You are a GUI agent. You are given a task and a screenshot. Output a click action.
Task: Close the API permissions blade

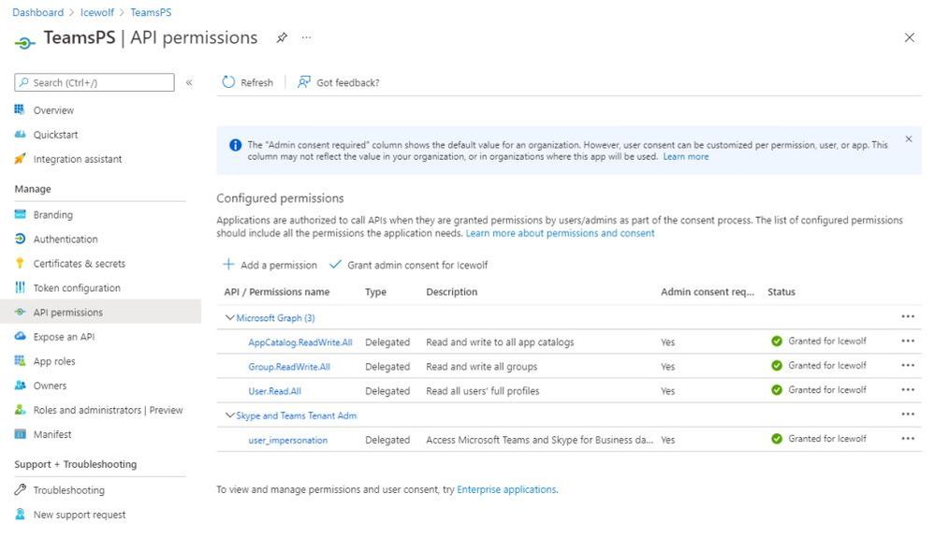pos(909,37)
